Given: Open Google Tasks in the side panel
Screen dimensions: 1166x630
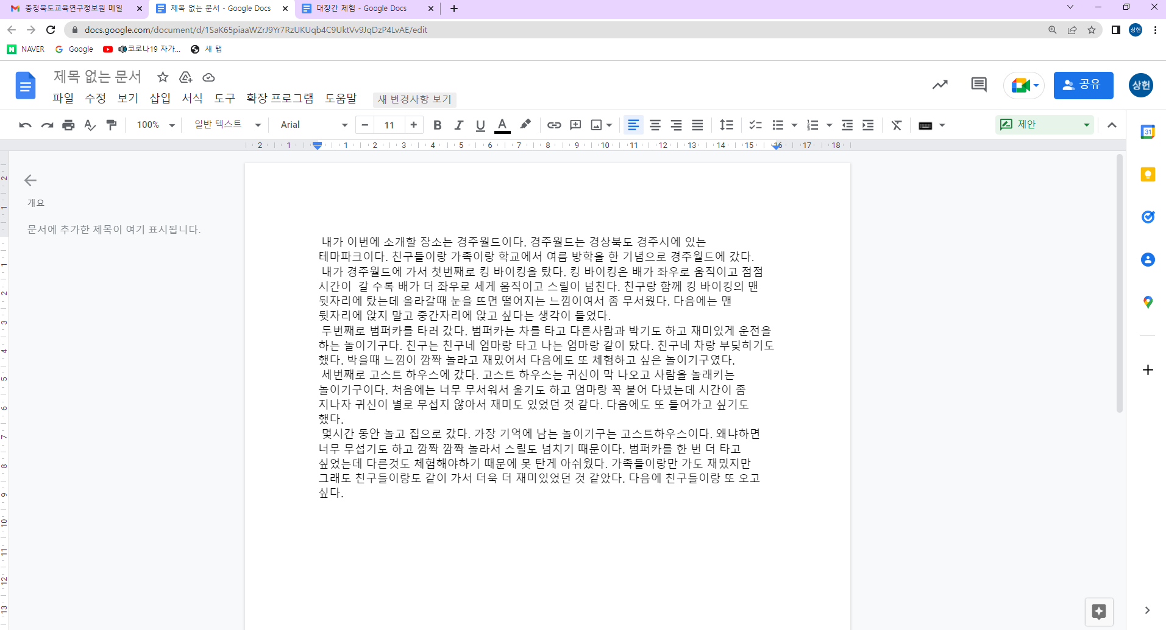Looking at the screenshot, I should 1148,217.
